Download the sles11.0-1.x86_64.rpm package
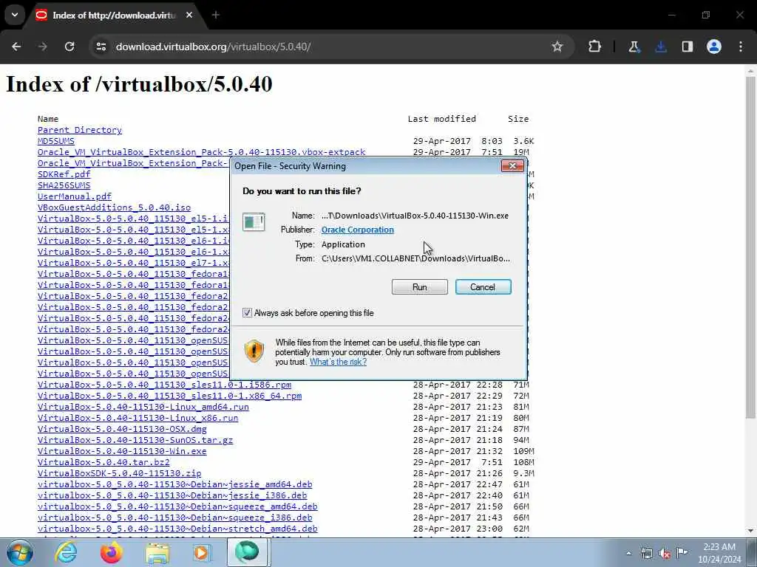Screen dimensions: 757x567 [169, 396]
